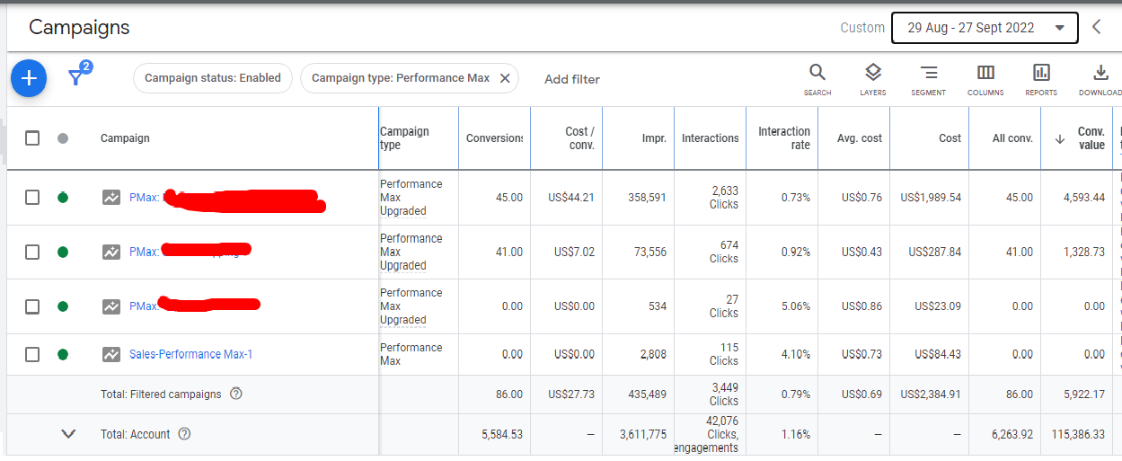1122x461 pixels.
Task: Open the filter funnel icon
Action: click(x=77, y=78)
